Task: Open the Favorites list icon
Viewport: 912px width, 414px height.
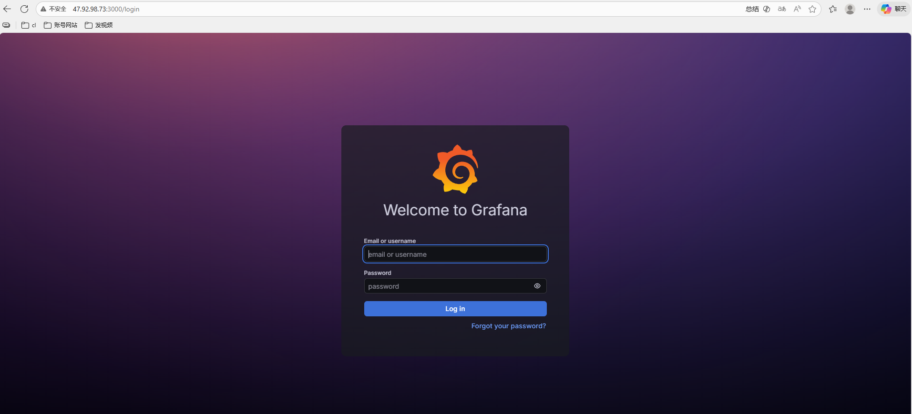Action: pos(833,9)
